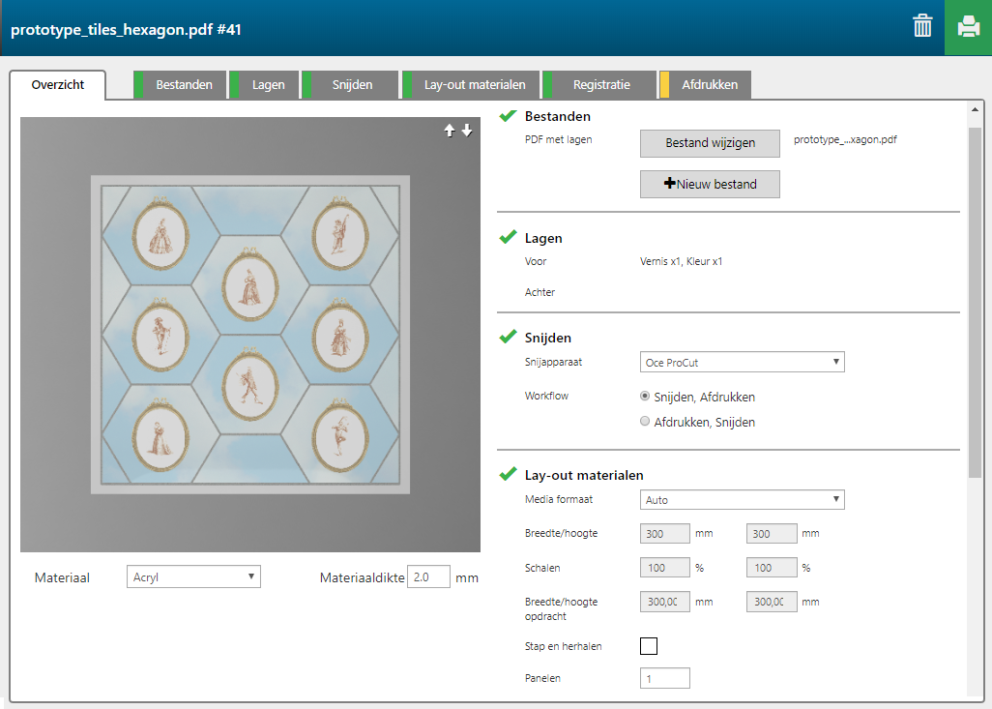Click the 'PDF met lagen' label
The image size is (992, 709).
click(559, 139)
